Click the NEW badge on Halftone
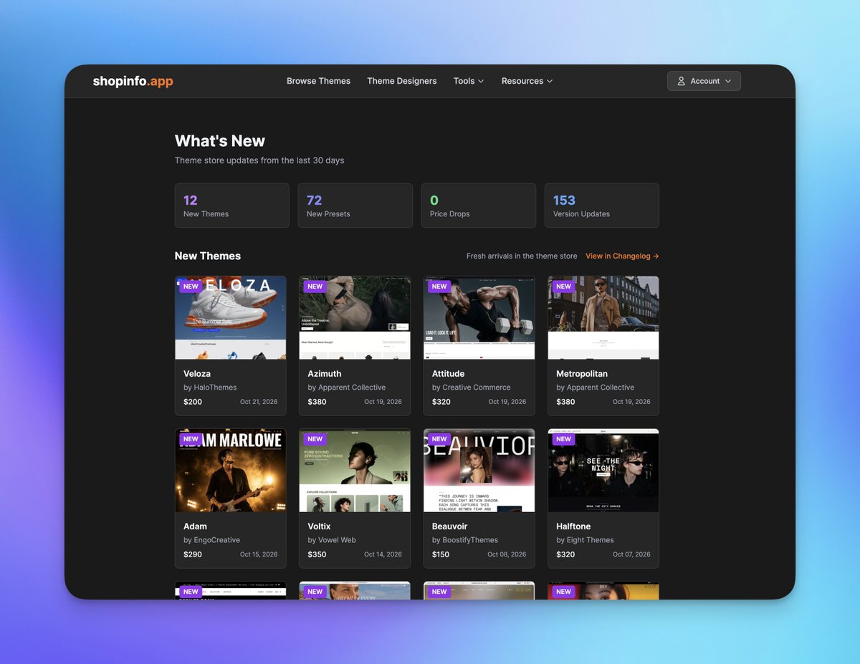This screenshot has height=664, width=860. (564, 439)
